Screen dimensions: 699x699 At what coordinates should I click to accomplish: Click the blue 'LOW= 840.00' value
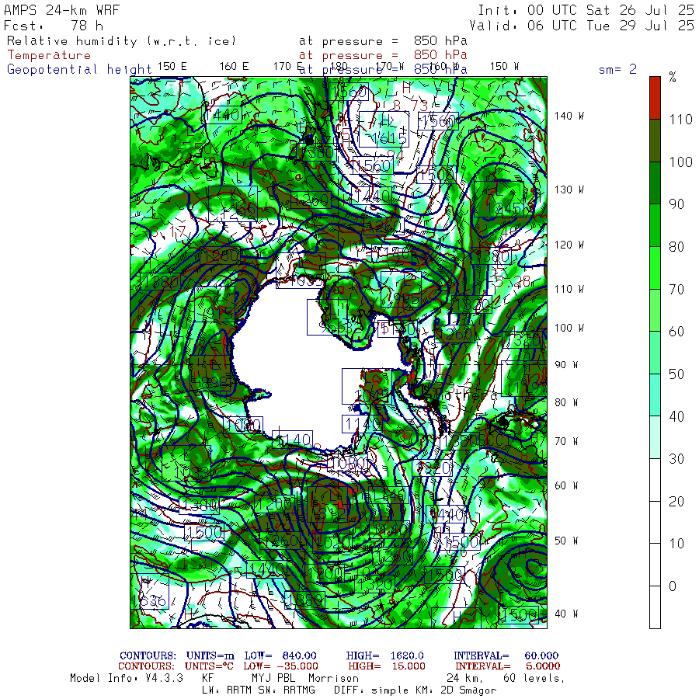point(280,656)
